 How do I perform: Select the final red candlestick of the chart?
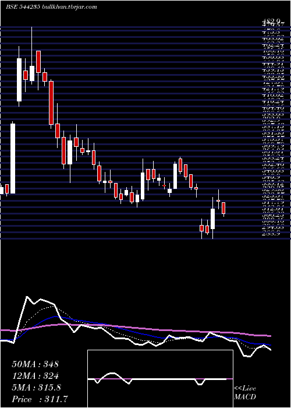(x=223, y=208)
